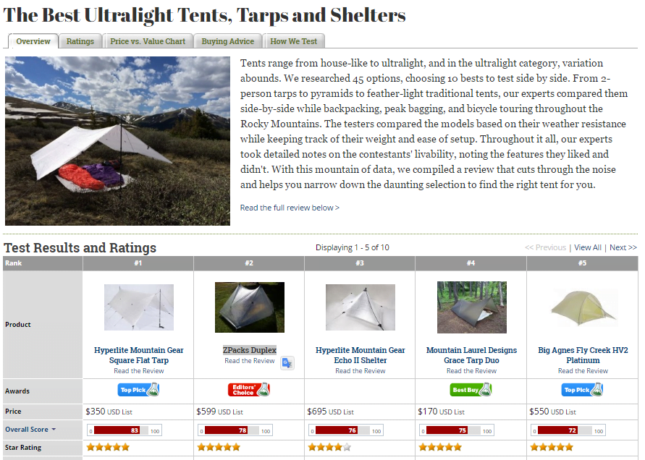Click the translate icon next to ZPacks Duplex
Image resolution: width=645 pixels, height=460 pixels.
click(287, 363)
